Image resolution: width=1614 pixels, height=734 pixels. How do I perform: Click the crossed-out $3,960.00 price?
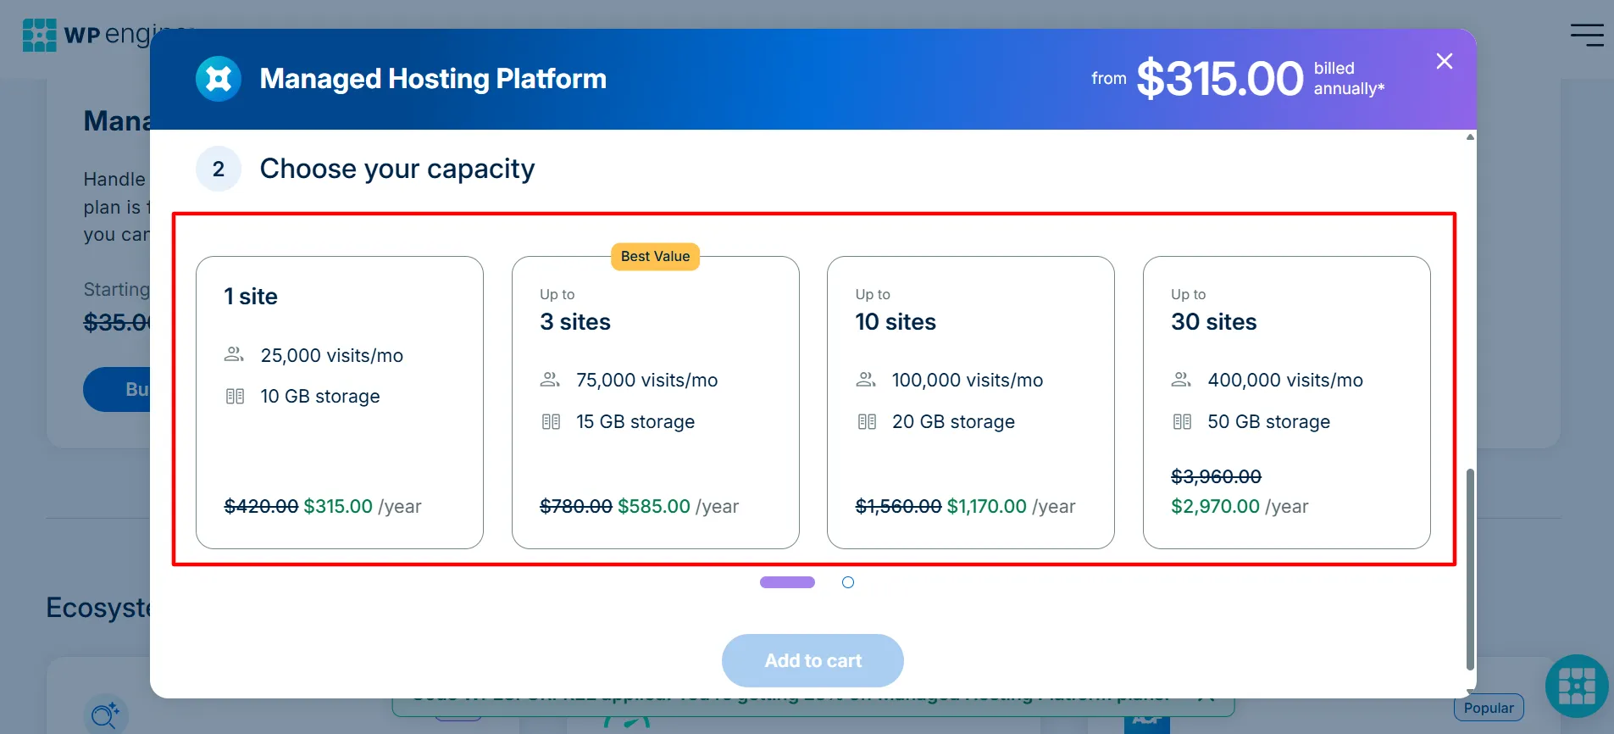pos(1216,476)
